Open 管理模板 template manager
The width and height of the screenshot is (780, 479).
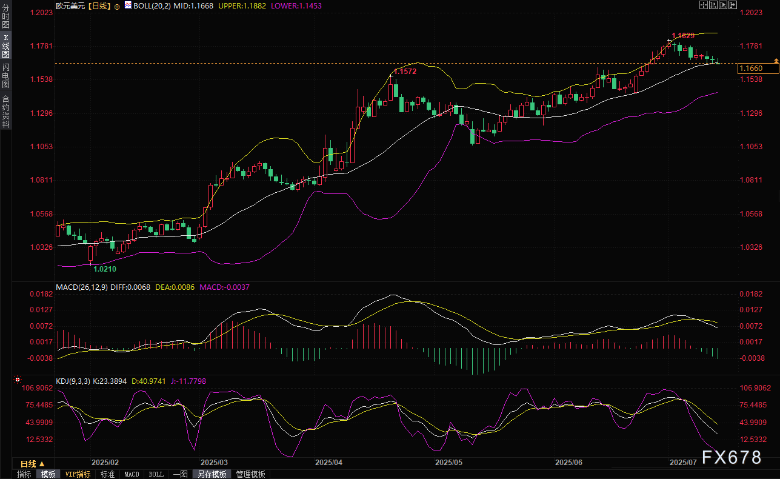[x=250, y=474]
